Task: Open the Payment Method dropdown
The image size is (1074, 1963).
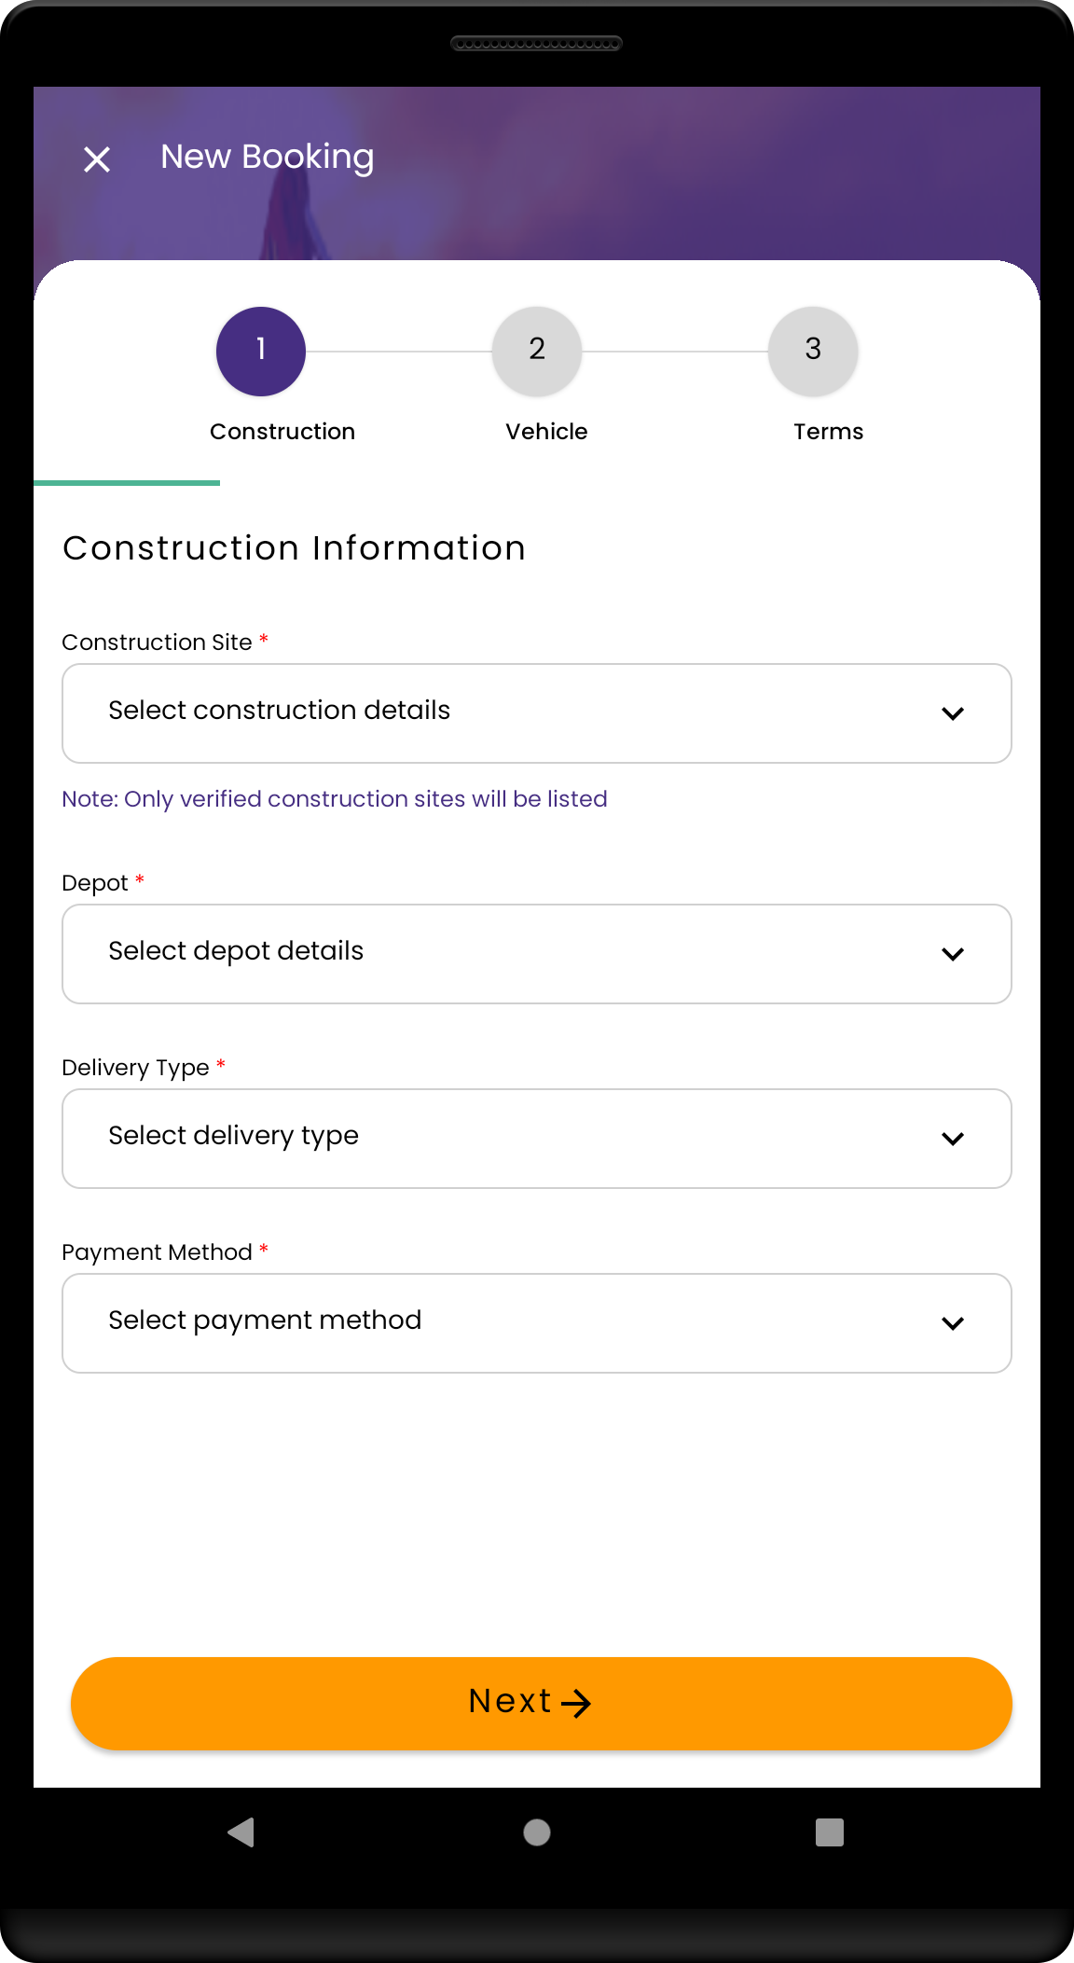Action: tap(503, 1323)
